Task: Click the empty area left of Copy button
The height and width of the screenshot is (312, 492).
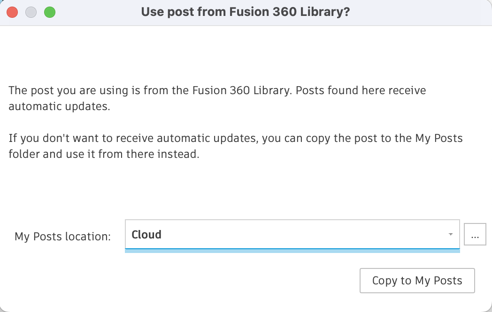Action: [188, 281]
